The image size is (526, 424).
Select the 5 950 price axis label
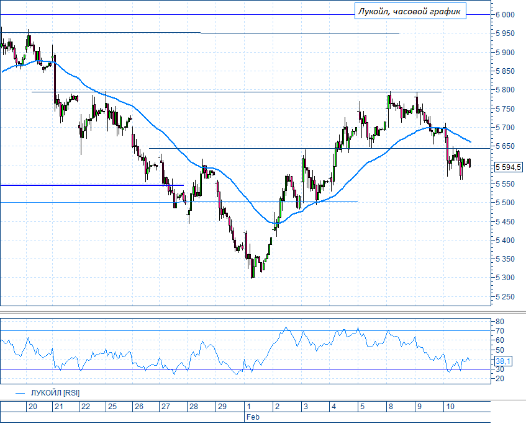point(506,33)
